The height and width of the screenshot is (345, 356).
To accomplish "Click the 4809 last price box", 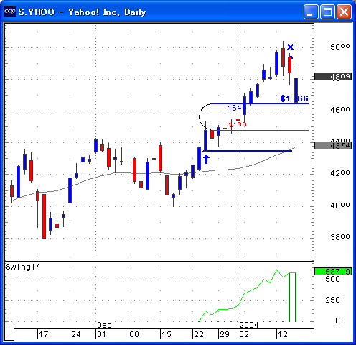I will [x=332, y=77].
